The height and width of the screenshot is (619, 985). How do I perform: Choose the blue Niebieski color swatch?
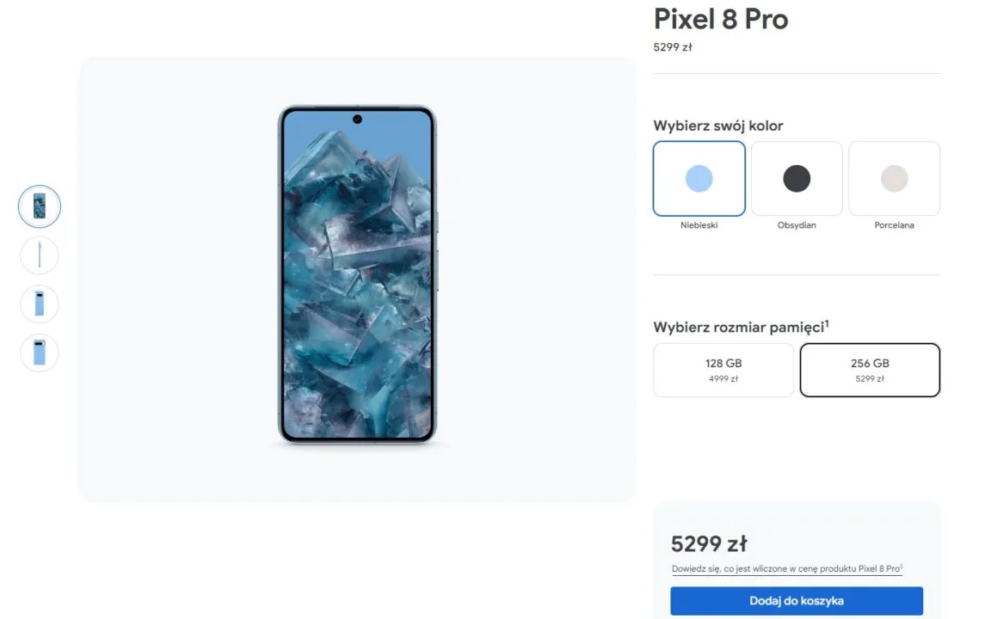(x=699, y=179)
